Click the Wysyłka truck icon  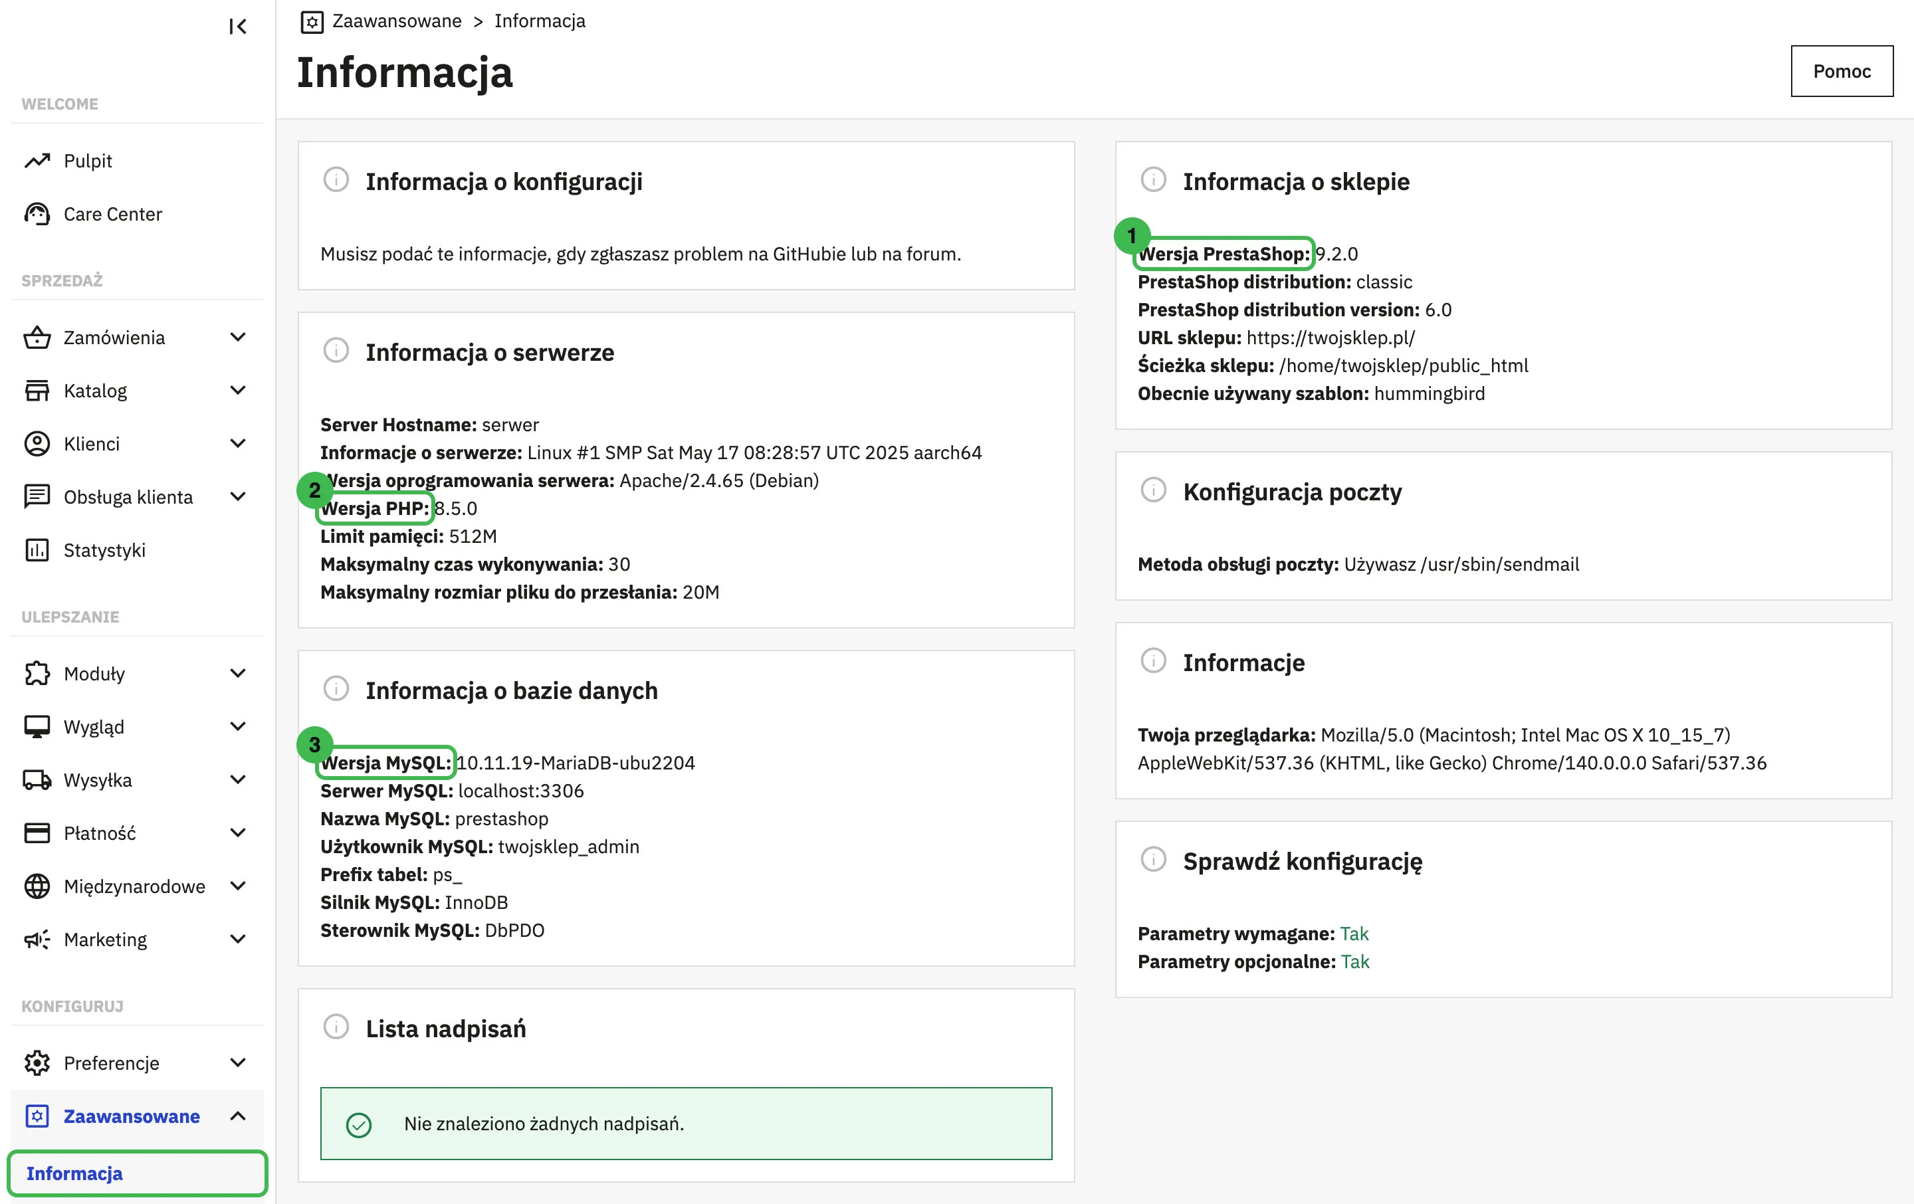pos(37,779)
